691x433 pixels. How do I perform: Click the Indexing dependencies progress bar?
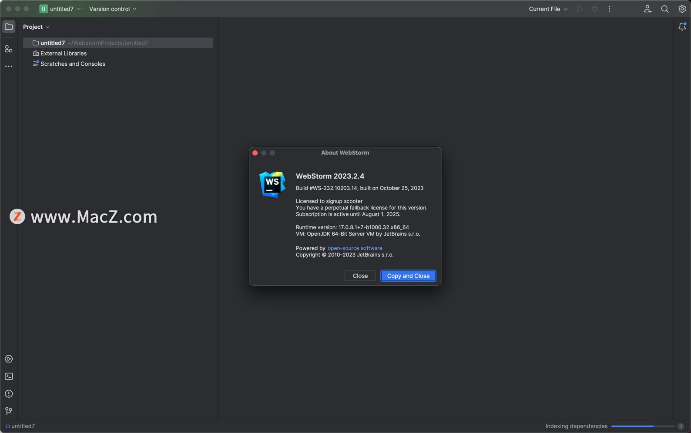click(643, 426)
